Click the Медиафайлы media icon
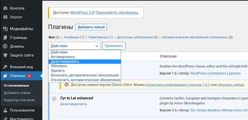The width and height of the screenshot is (248, 120). tap(5, 29)
